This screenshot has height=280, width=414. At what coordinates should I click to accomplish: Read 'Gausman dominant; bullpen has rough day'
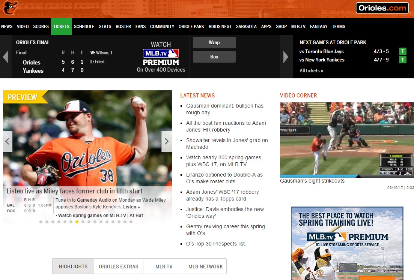click(225, 109)
